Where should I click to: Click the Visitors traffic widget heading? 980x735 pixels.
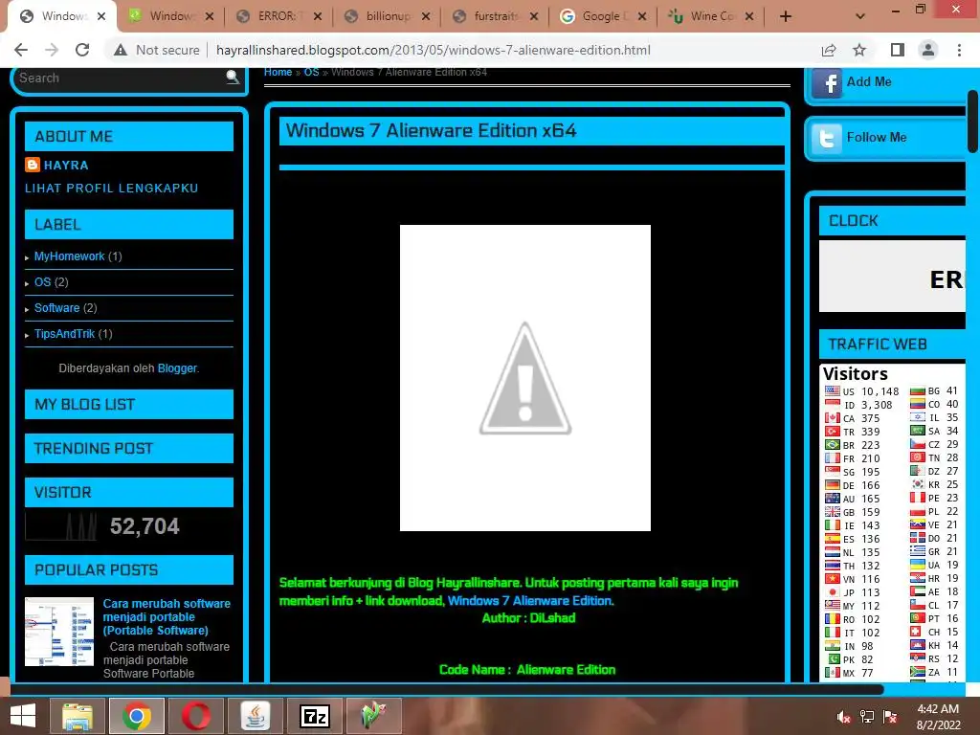(x=855, y=374)
